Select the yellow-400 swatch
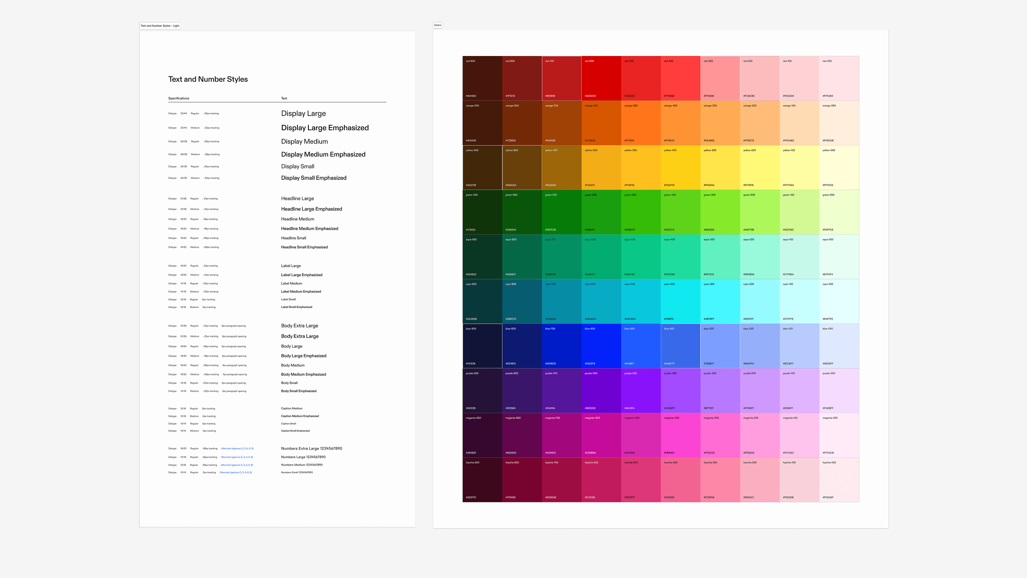 (x=680, y=168)
